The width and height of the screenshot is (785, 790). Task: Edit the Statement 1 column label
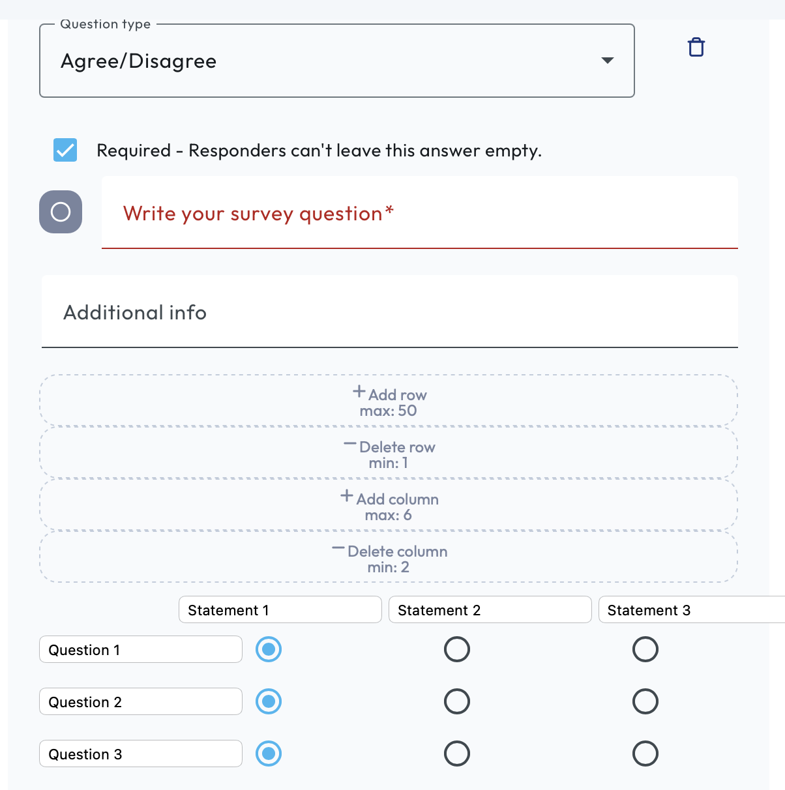(x=280, y=610)
